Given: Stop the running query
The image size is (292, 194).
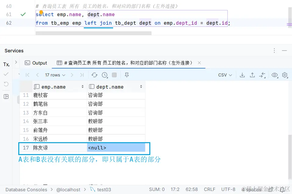Looking at the screenshot, I should pos(114,75).
